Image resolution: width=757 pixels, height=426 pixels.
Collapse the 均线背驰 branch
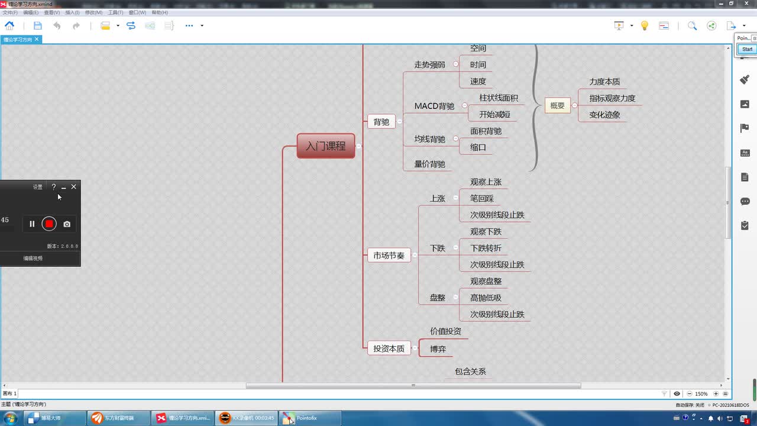[455, 139]
